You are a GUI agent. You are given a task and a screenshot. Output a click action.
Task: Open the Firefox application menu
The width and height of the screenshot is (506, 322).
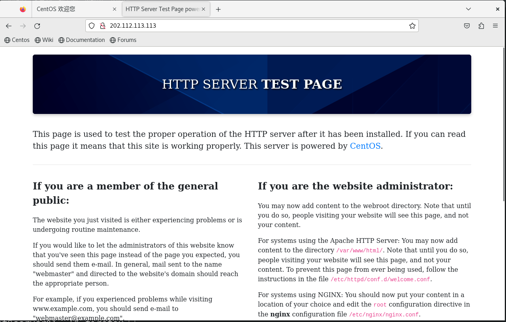pyautogui.click(x=495, y=26)
